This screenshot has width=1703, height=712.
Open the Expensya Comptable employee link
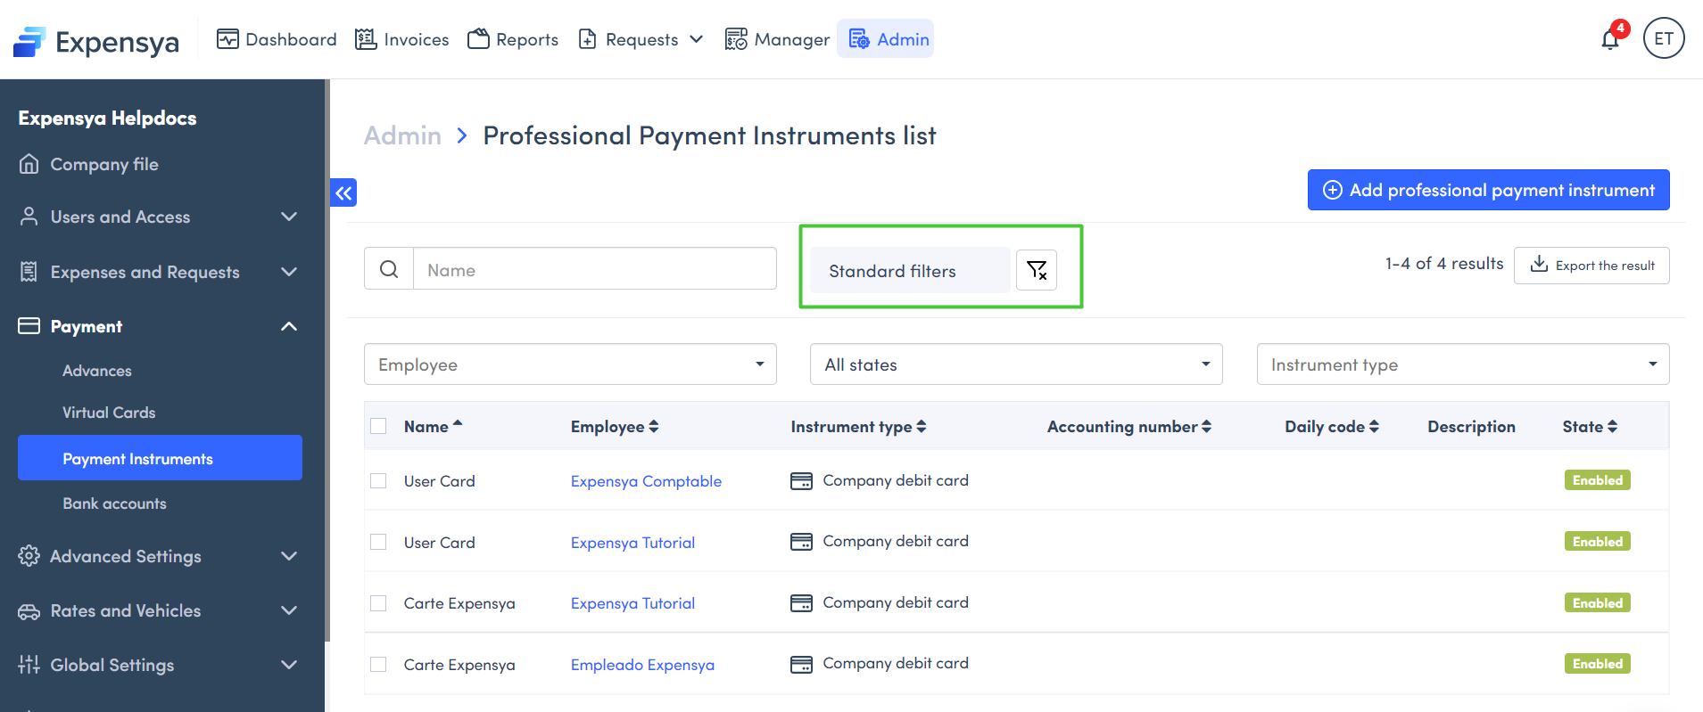coord(646,481)
